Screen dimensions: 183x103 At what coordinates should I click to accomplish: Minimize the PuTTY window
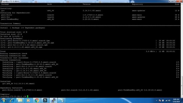(x=171, y=1)
